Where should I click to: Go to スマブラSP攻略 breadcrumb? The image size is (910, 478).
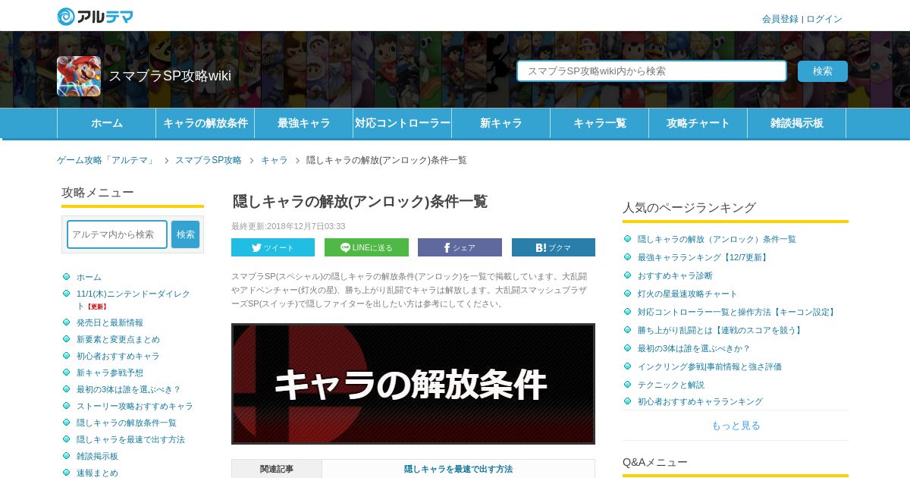[209, 160]
